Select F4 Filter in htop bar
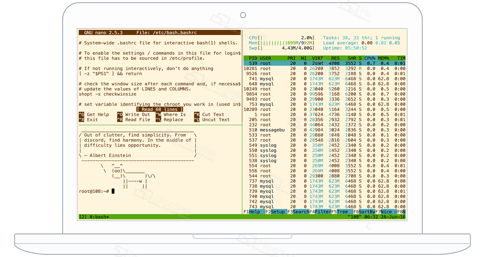The image size is (485, 257). (320, 212)
